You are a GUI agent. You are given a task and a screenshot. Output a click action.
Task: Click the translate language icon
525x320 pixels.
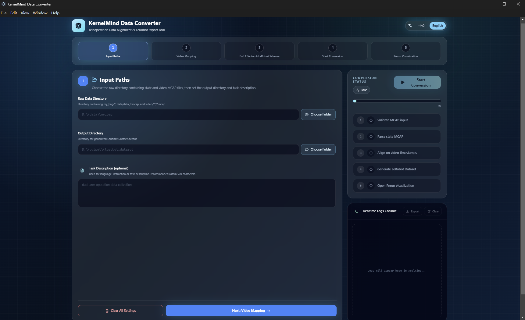pos(410,26)
